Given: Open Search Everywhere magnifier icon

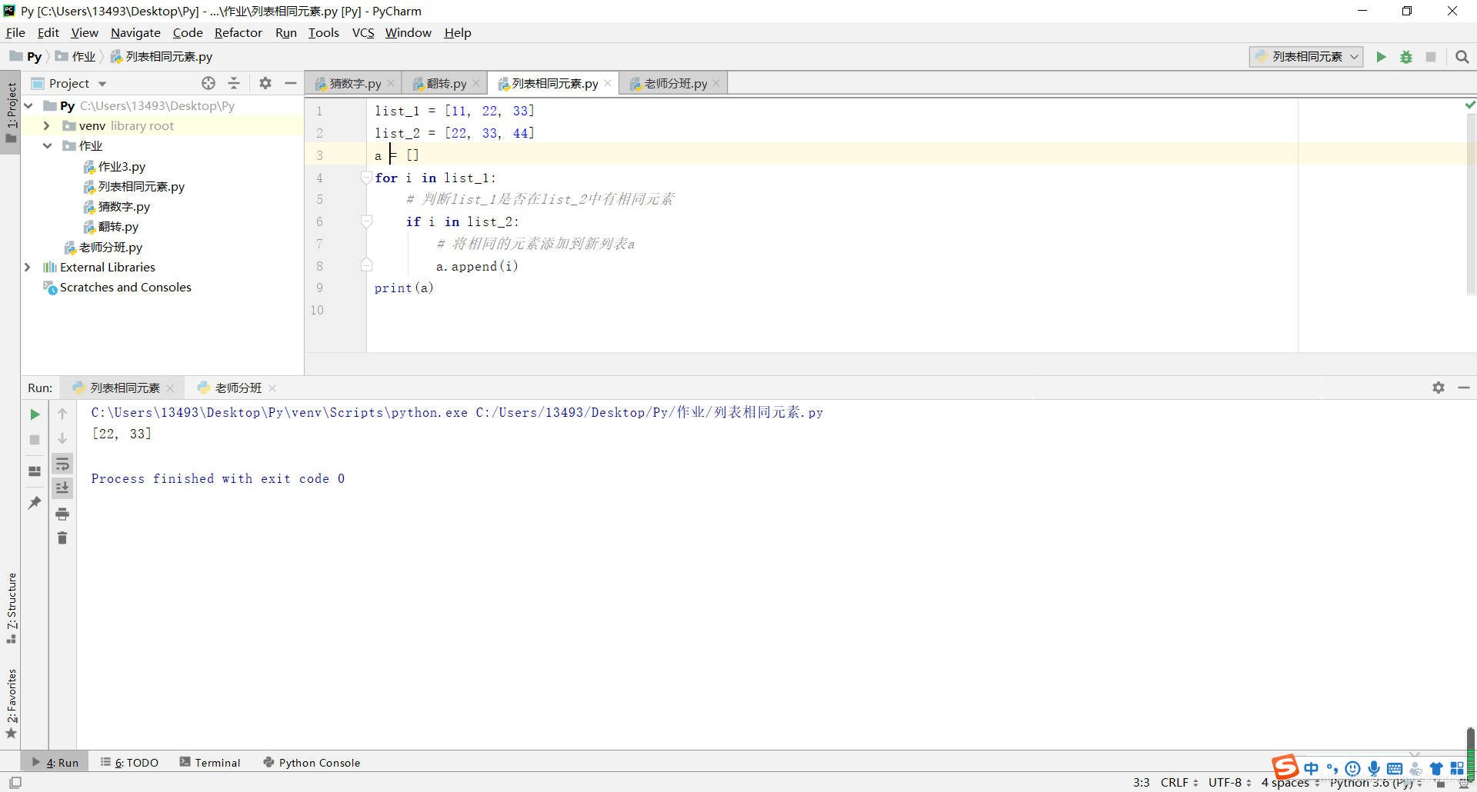Looking at the screenshot, I should pos(1462,57).
